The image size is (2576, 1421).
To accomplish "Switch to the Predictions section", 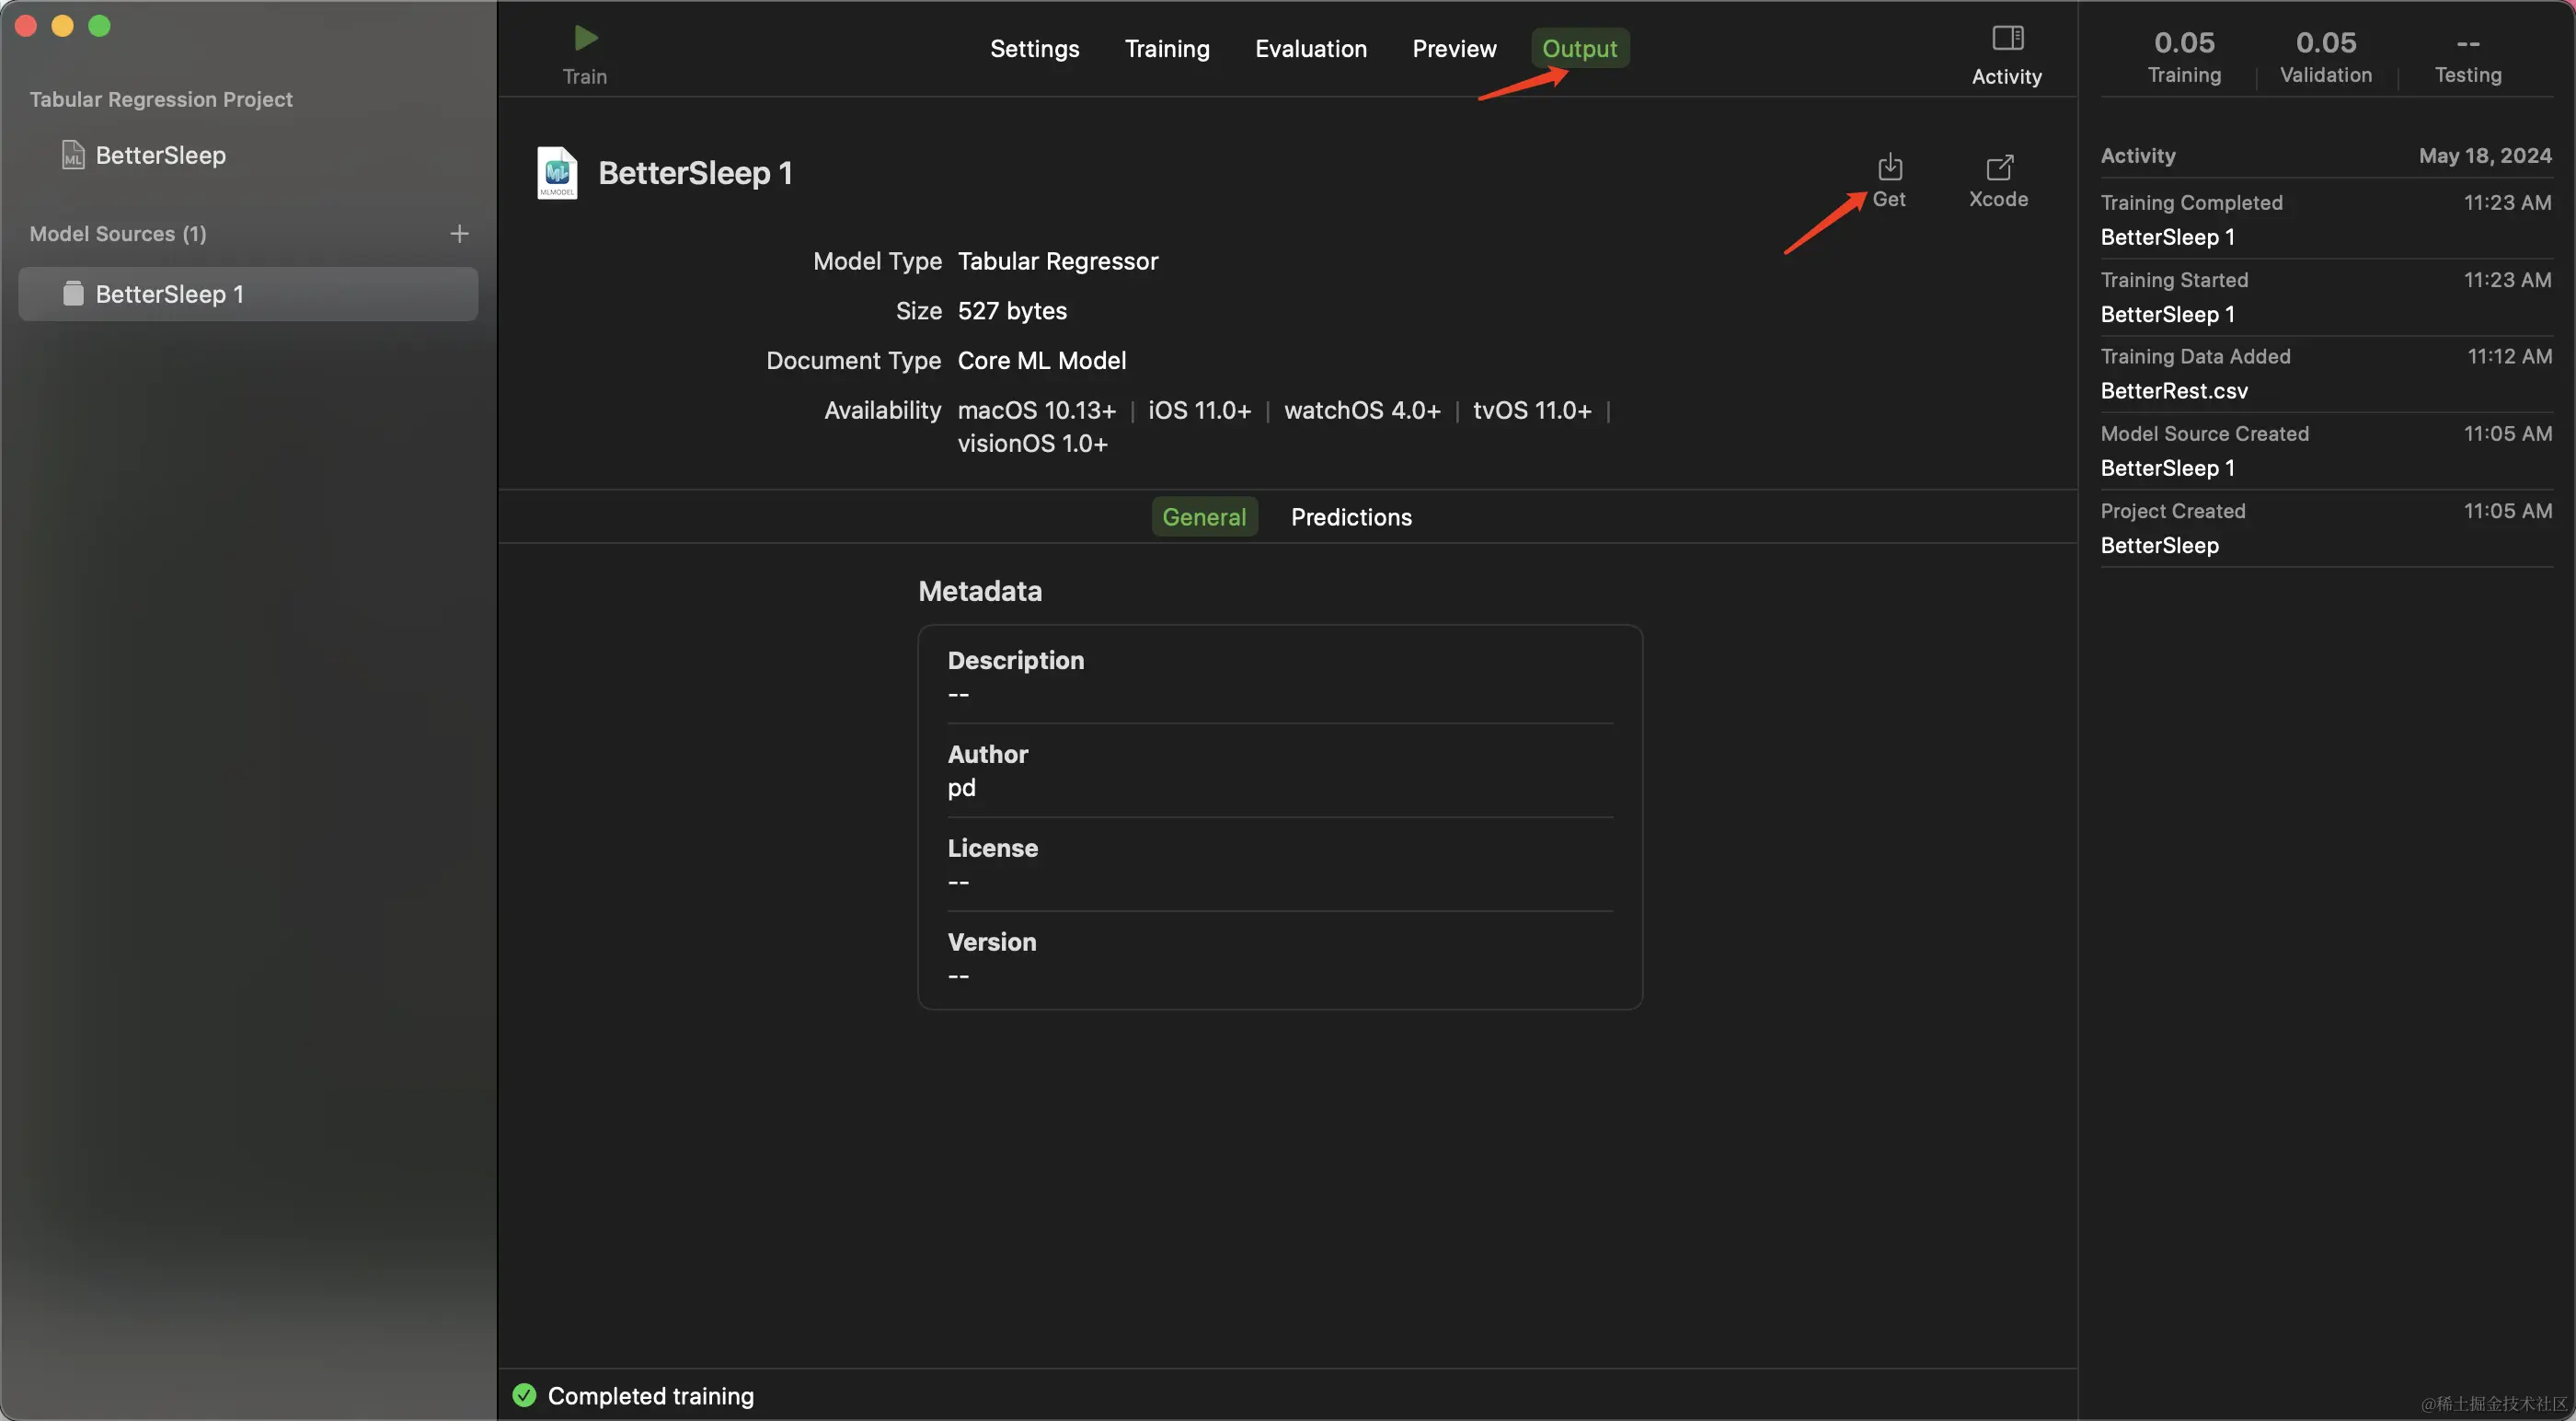I will pyautogui.click(x=1350, y=516).
